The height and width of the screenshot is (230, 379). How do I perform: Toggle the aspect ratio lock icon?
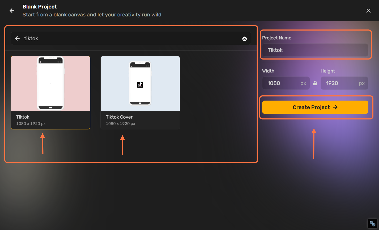[315, 83]
